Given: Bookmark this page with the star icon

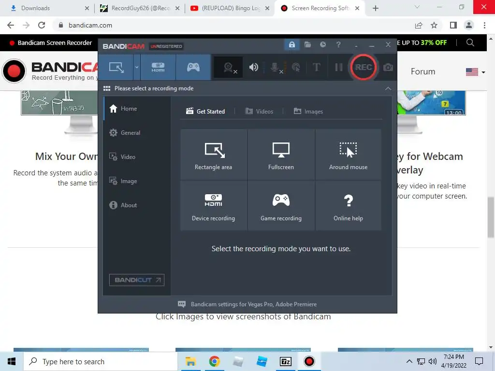Looking at the screenshot, I should tap(434, 25).
